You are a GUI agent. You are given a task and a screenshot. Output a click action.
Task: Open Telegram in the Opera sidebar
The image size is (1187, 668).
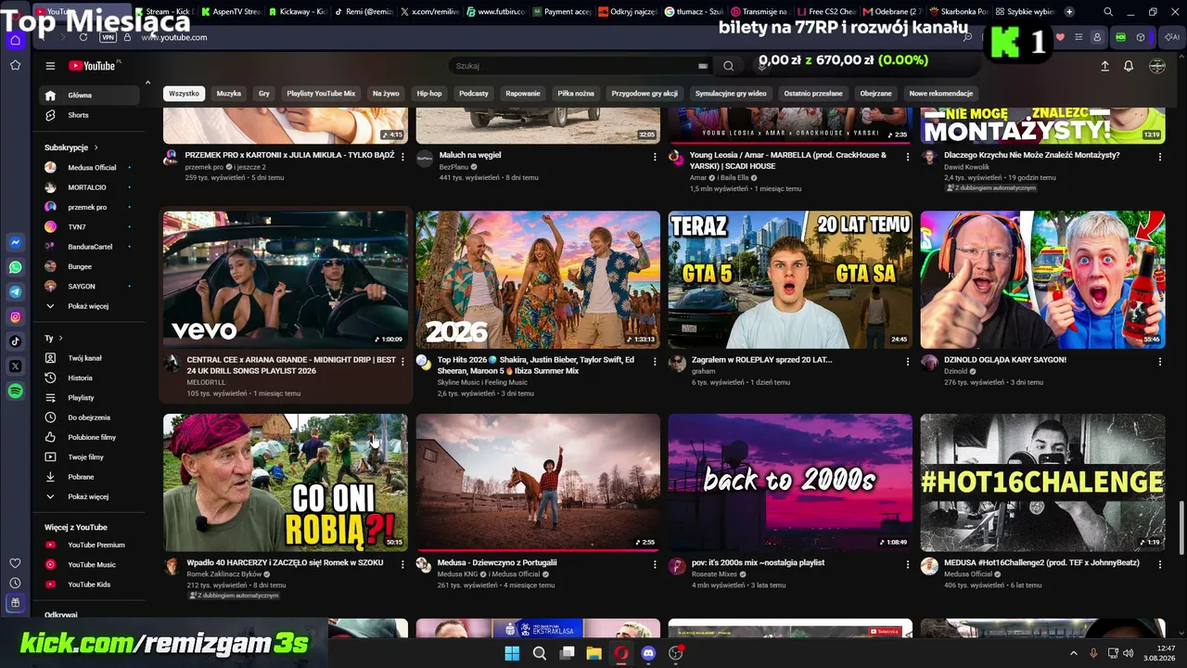point(15,292)
